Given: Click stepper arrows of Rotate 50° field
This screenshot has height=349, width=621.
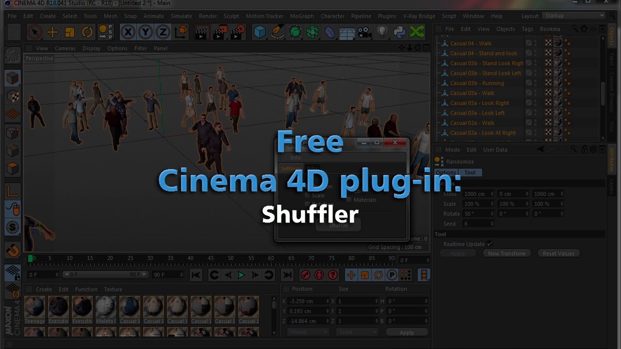Looking at the screenshot, I should 492,214.
